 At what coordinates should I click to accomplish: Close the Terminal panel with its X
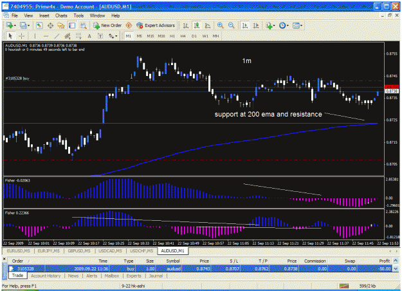pos(4,259)
